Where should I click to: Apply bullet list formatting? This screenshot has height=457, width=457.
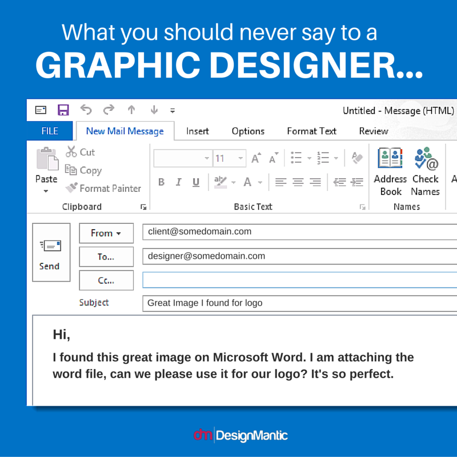click(x=296, y=158)
